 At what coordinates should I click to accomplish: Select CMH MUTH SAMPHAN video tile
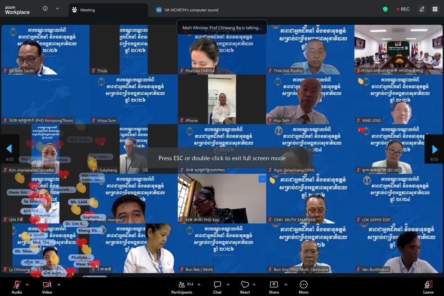click(x=310, y=198)
